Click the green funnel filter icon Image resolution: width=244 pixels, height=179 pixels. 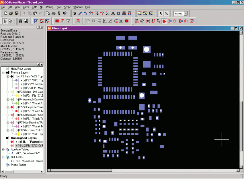tap(68, 21)
